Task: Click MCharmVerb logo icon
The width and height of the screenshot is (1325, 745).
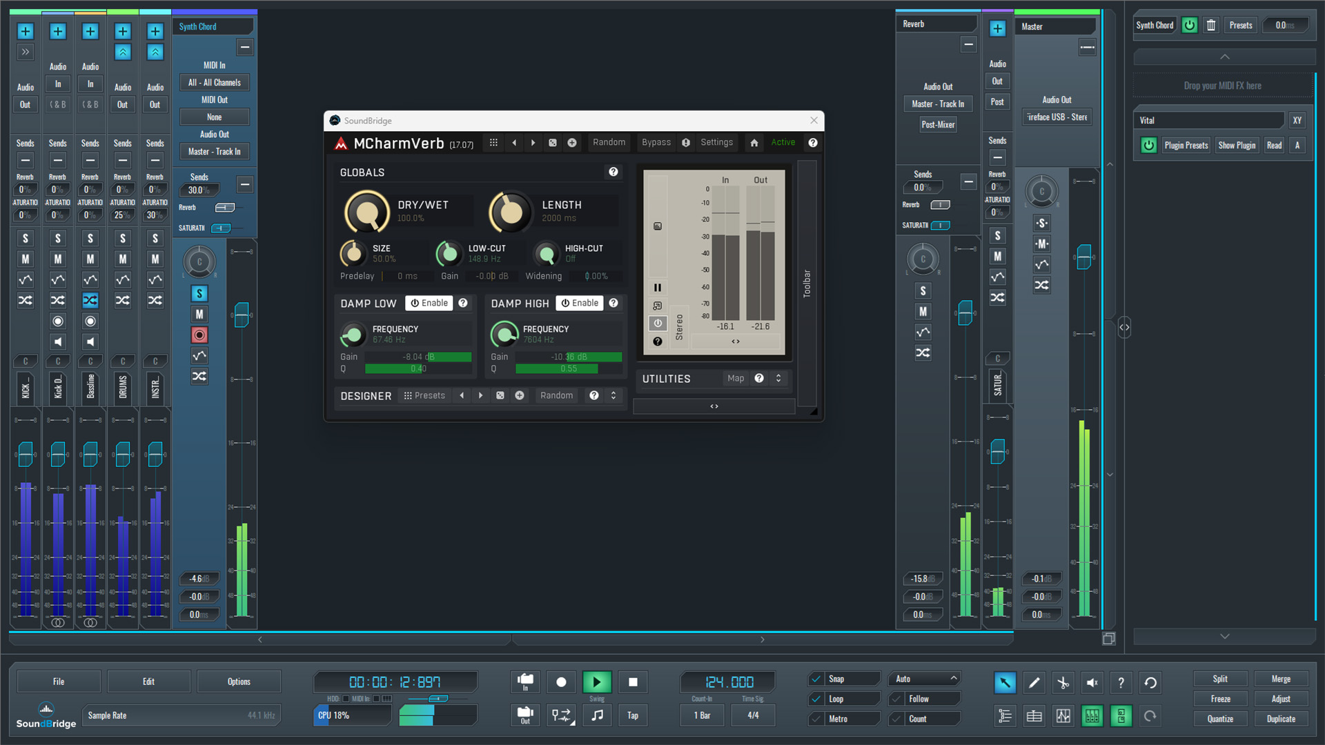Action: pos(341,143)
